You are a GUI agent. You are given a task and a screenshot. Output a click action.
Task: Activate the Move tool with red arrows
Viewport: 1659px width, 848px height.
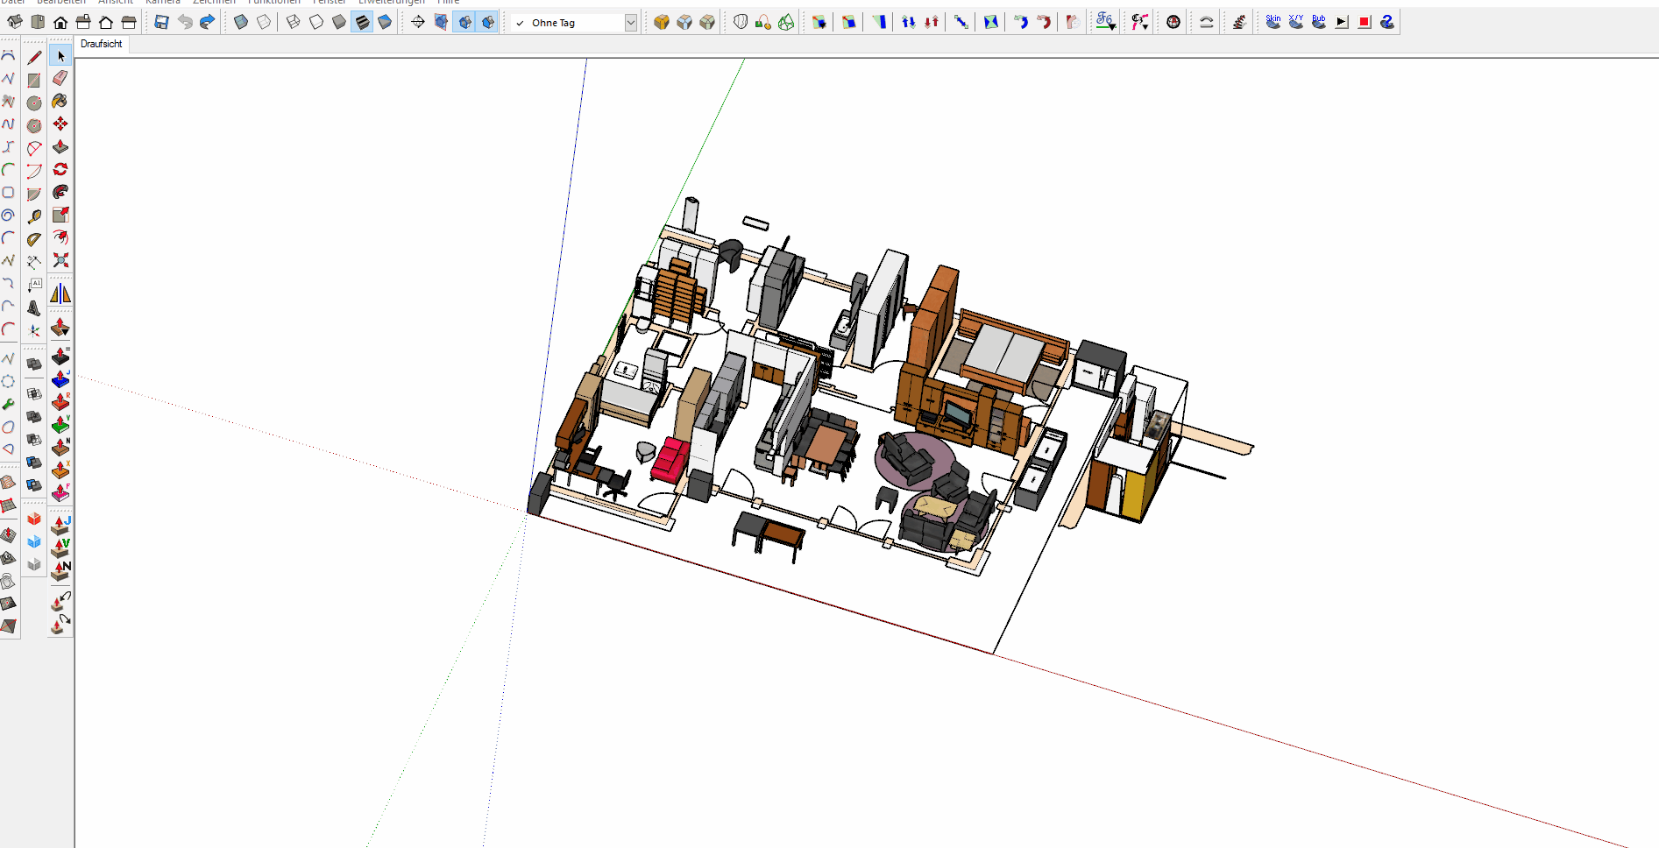[x=60, y=124]
